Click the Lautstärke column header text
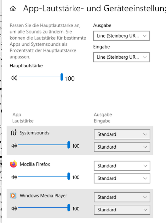The image size is (166, 223). point(23,121)
